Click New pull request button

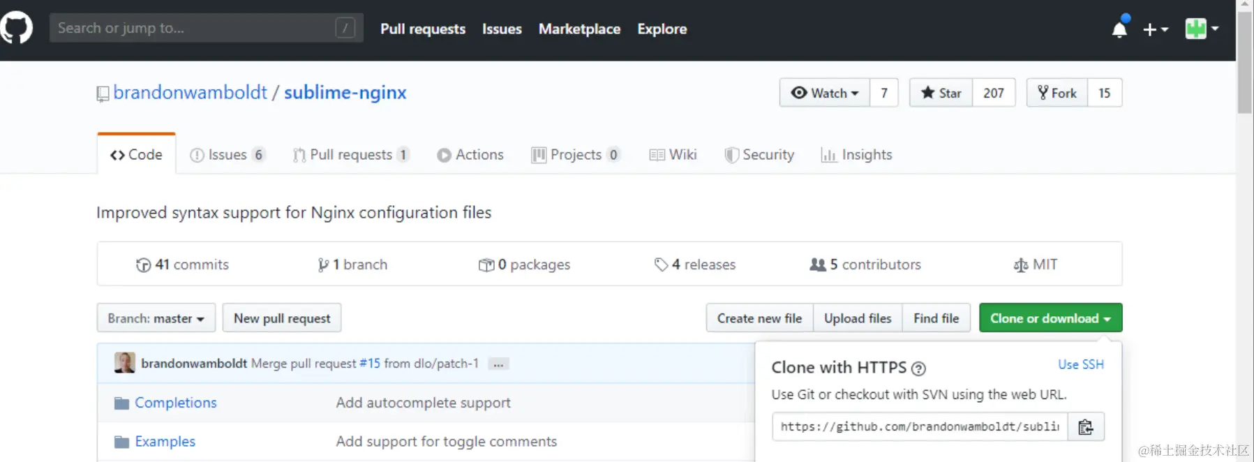point(282,318)
